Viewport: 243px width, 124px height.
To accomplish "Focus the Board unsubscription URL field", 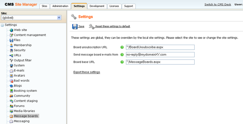I will (160, 47).
